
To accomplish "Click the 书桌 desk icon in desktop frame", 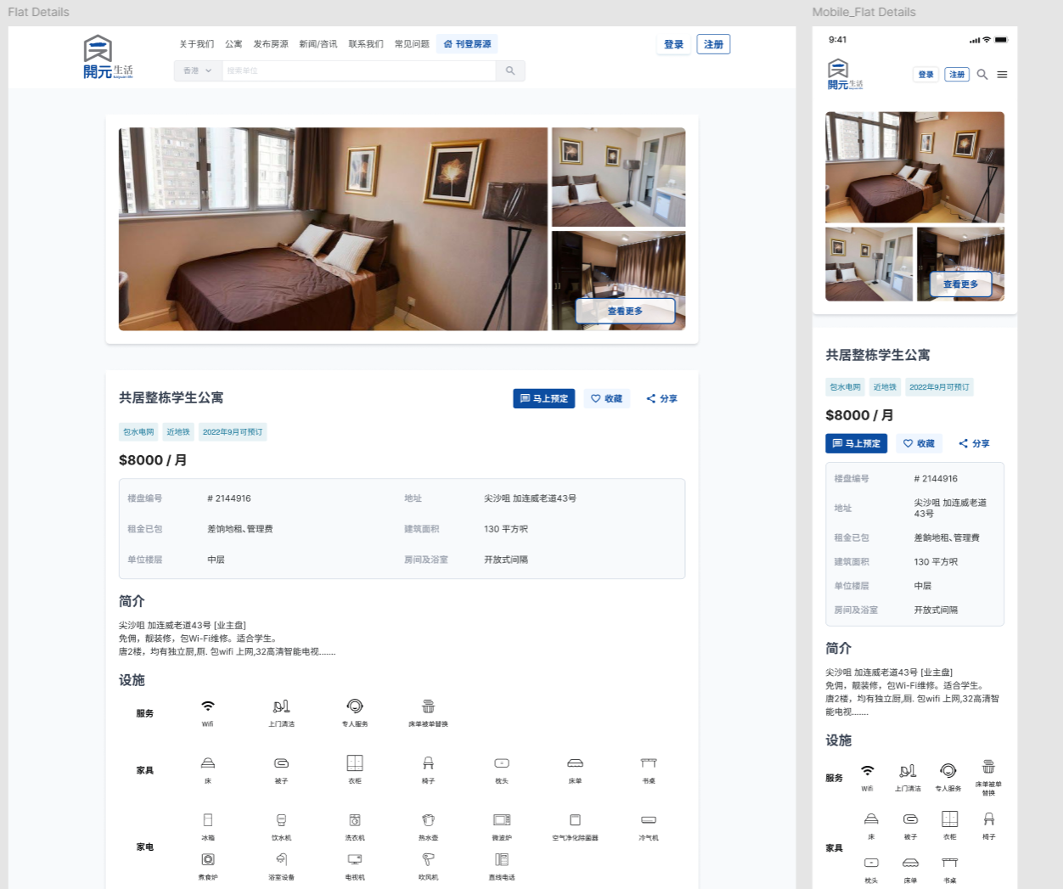I will coord(649,762).
